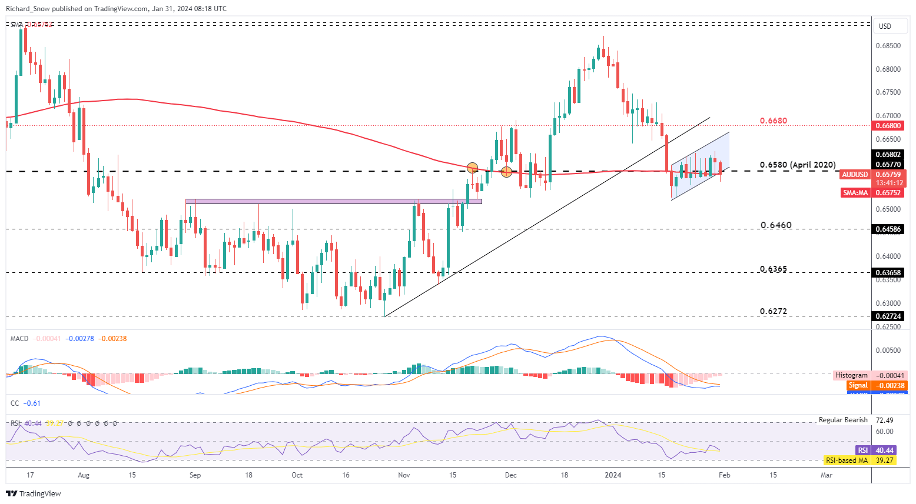Click the 0.63000 price axis tick

[888, 303]
